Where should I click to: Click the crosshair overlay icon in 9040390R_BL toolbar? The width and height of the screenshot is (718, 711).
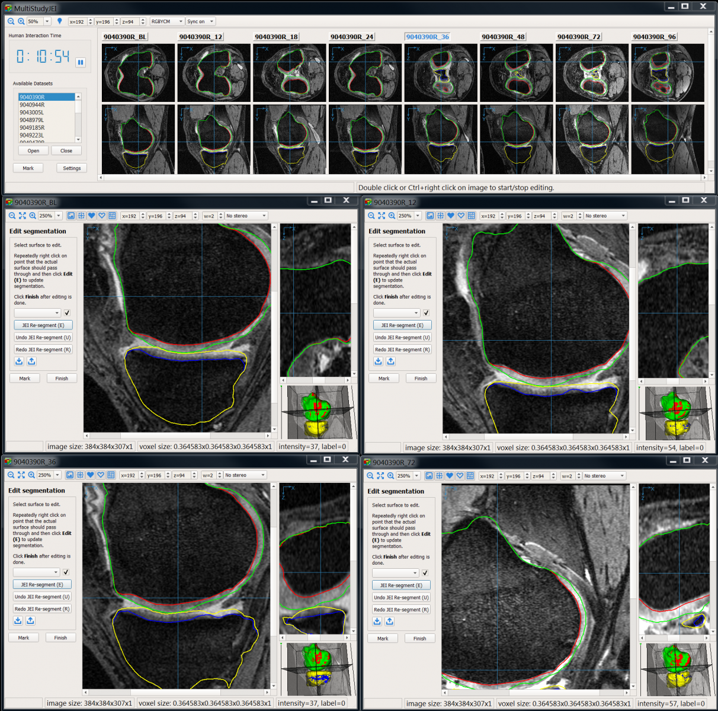tap(81, 216)
